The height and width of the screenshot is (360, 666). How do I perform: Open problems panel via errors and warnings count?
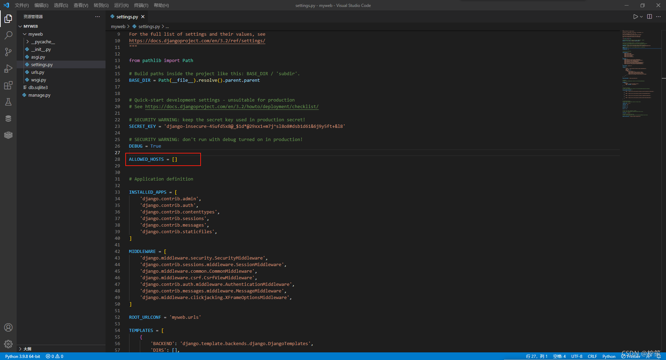[54, 356]
